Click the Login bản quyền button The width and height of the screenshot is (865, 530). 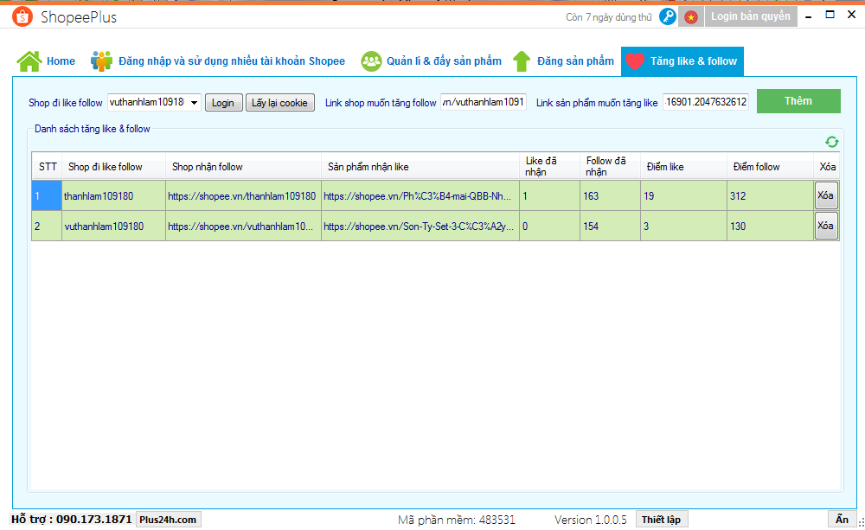click(x=750, y=16)
